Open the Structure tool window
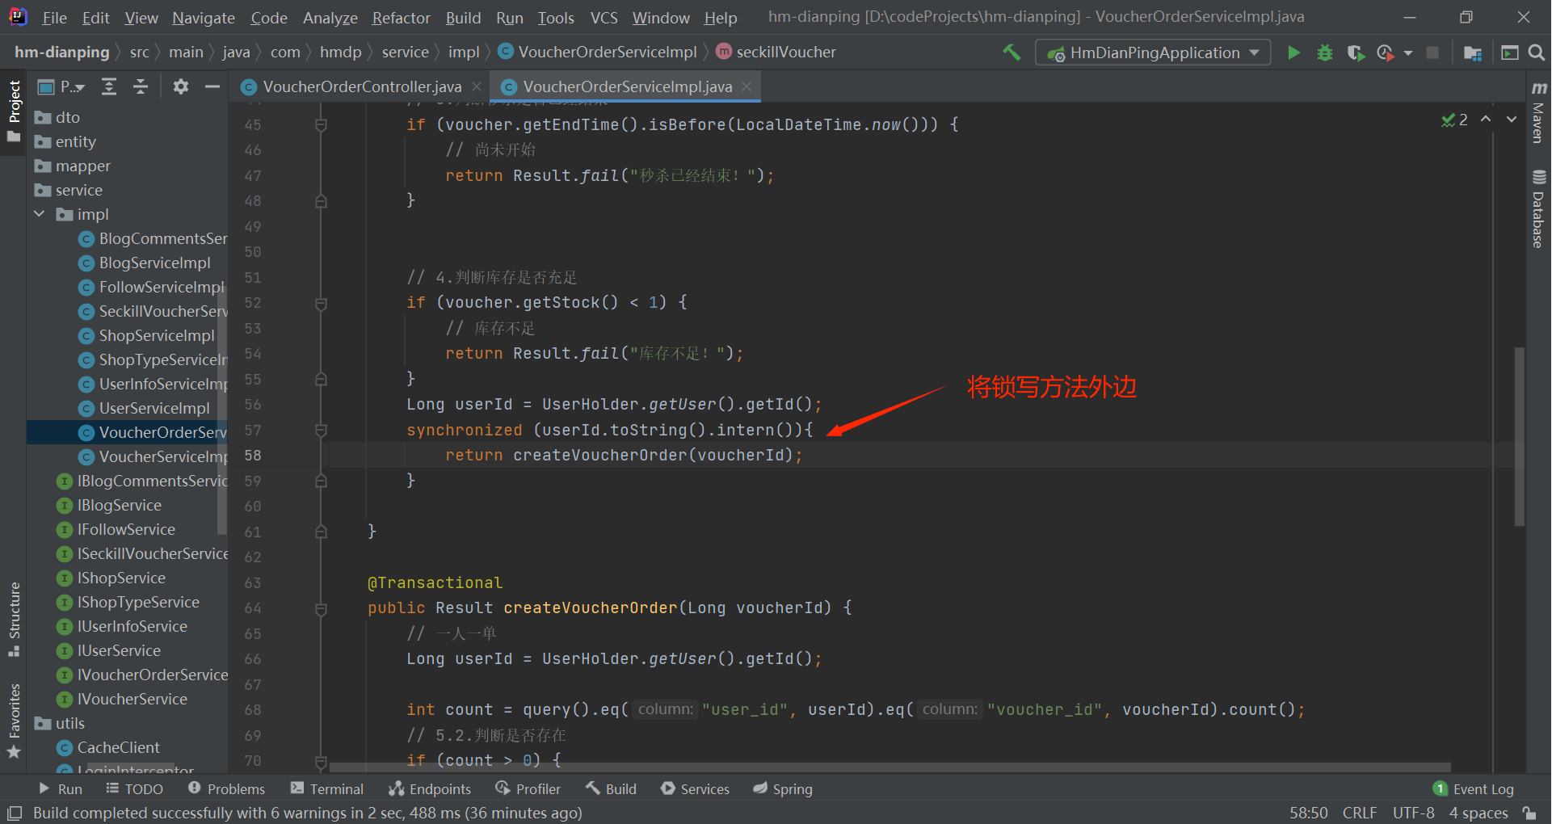The image size is (1552, 824). pyautogui.click(x=14, y=620)
